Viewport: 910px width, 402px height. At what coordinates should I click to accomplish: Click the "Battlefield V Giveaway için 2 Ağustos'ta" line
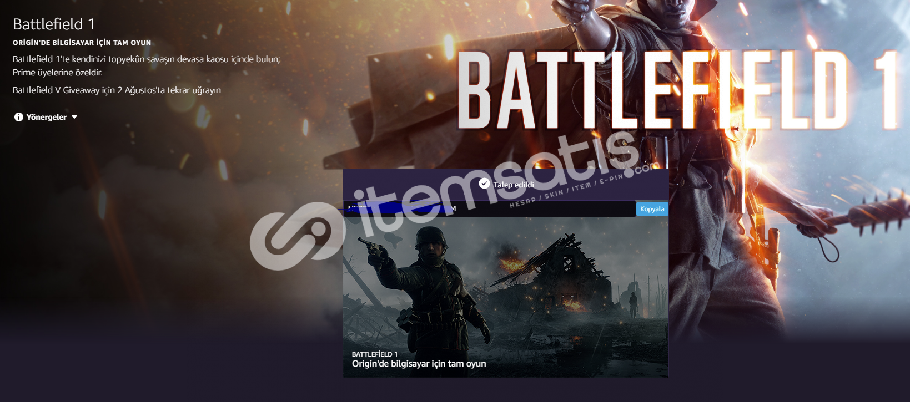[x=117, y=90]
